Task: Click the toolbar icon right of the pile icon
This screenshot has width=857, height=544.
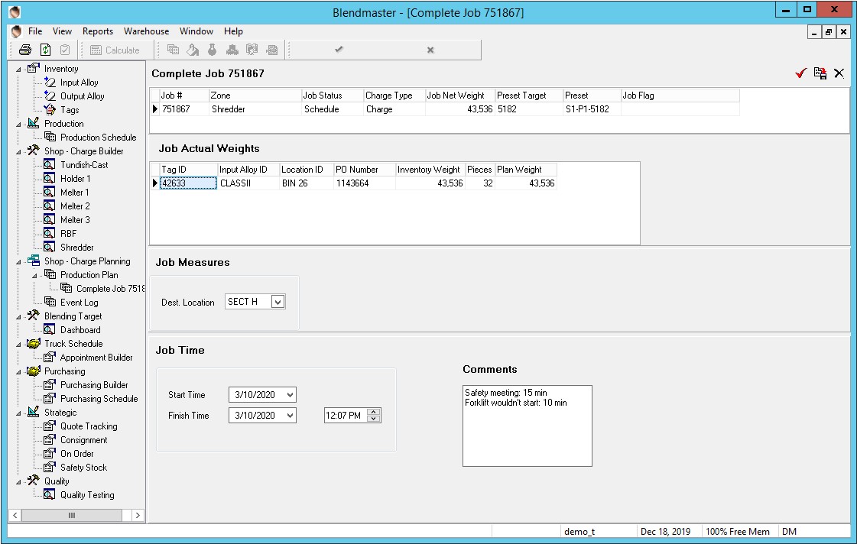Action: coord(252,50)
